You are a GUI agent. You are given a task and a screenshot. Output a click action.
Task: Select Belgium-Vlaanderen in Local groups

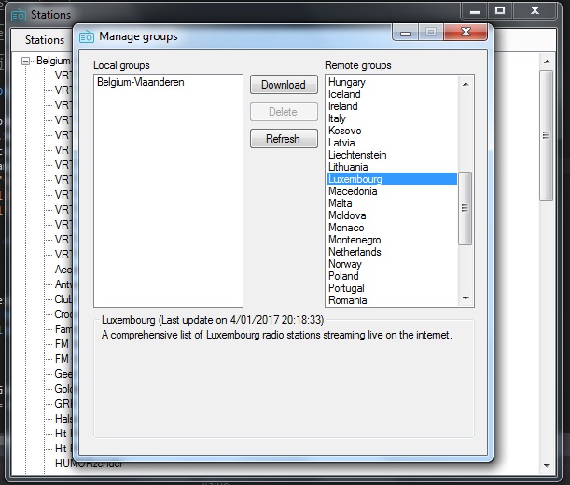[x=140, y=82]
